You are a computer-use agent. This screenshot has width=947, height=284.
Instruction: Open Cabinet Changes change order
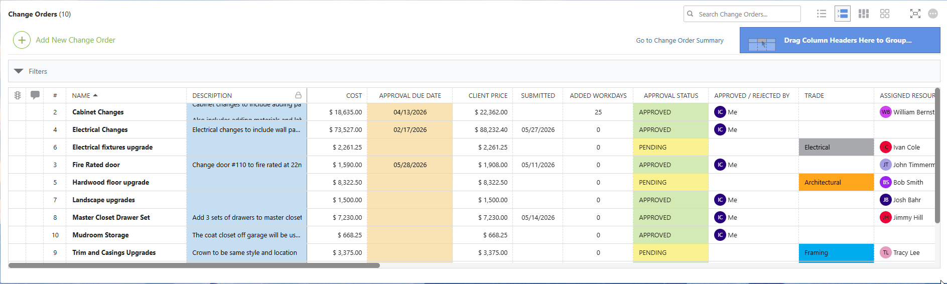[x=98, y=112]
